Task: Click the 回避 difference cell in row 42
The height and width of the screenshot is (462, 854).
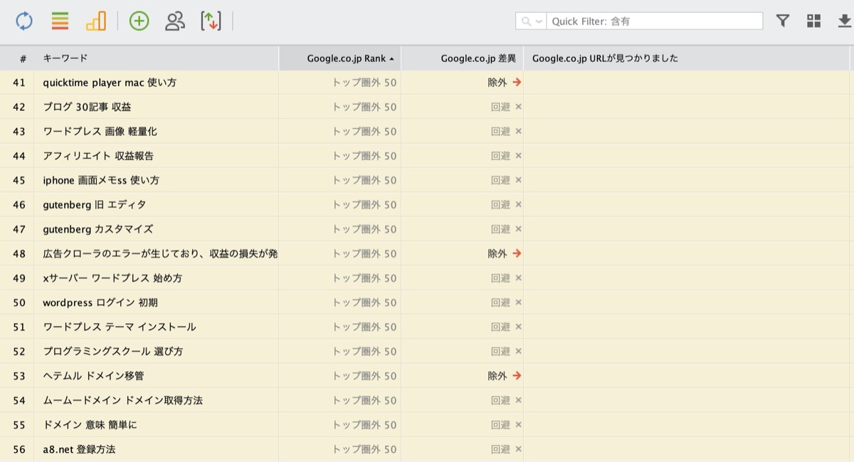Action: [x=463, y=107]
